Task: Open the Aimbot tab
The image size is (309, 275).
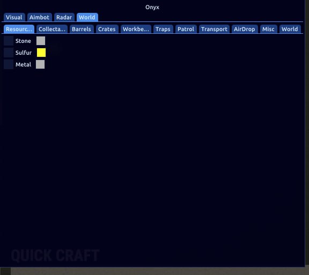Action: pyautogui.click(x=39, y=17)
